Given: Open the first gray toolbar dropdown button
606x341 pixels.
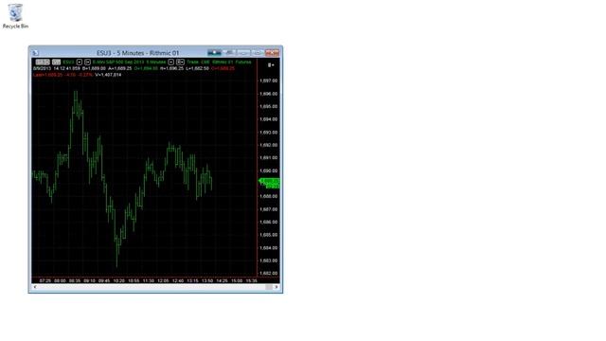Looking at the screenshot, I should 43,62.
